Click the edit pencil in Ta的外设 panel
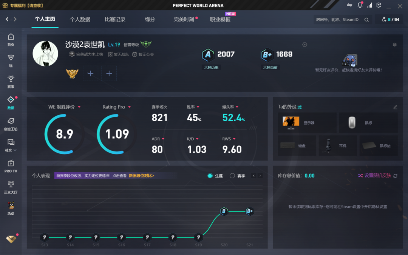The width and height of the screenshot is (408, 255). coord(395,107)
